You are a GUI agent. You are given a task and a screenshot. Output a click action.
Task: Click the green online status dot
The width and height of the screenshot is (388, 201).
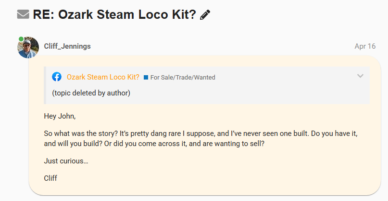point(21,39)
